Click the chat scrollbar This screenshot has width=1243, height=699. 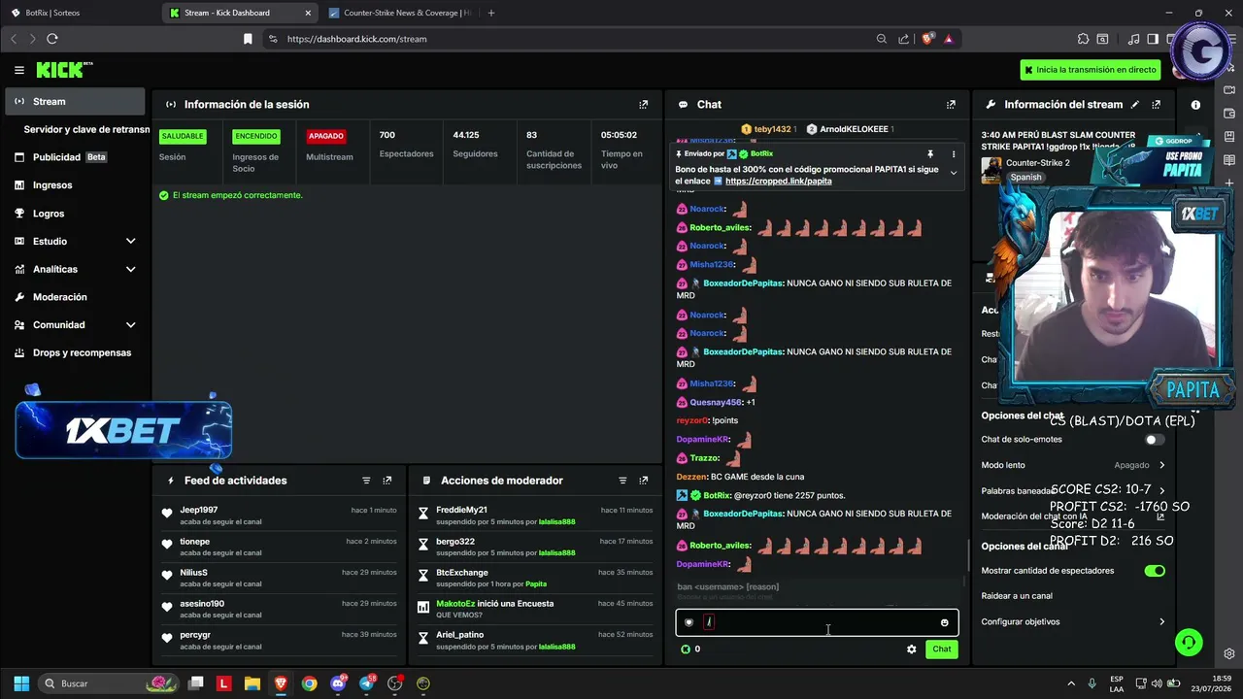tap(969, 556)
